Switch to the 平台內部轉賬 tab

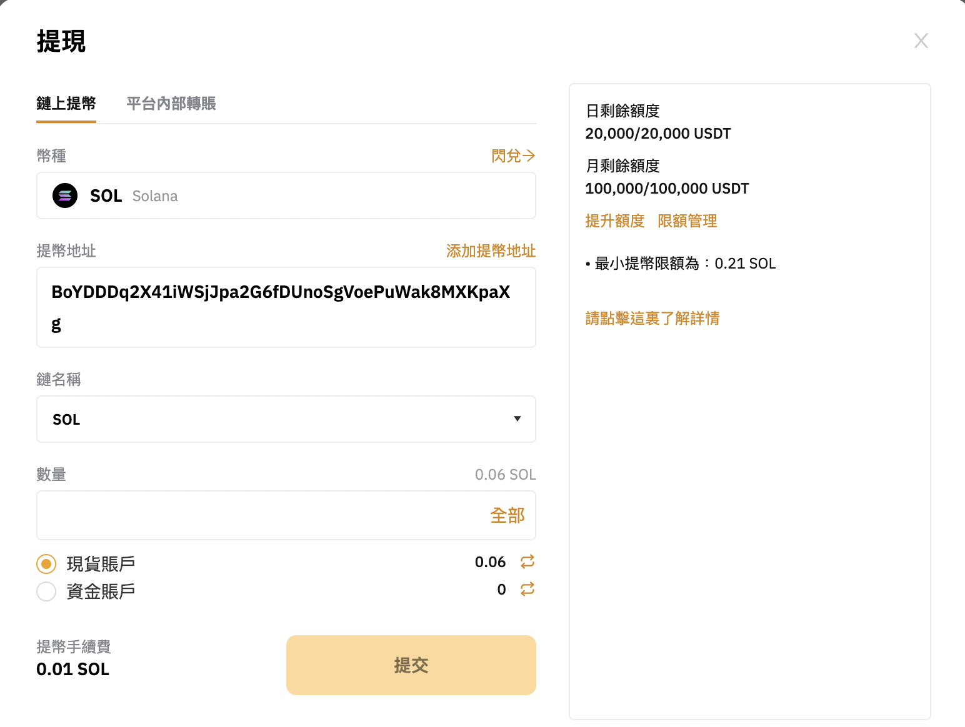[x=171, y=104]
